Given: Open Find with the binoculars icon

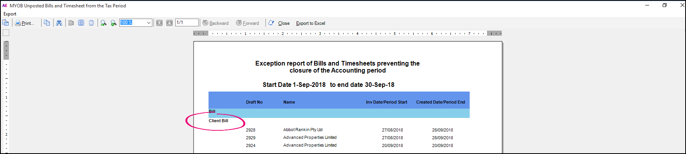Looking at the screenshot, I should pyautogui.click(x=59, y=23).
